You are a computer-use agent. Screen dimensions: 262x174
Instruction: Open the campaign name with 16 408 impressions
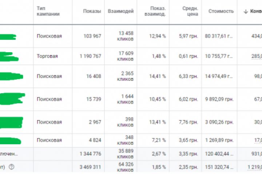point(11,76)
